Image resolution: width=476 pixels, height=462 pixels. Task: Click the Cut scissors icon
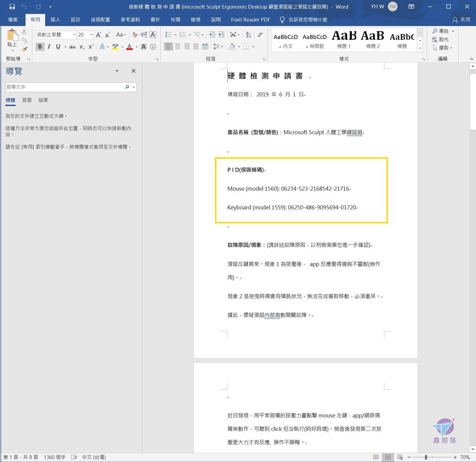24,32
